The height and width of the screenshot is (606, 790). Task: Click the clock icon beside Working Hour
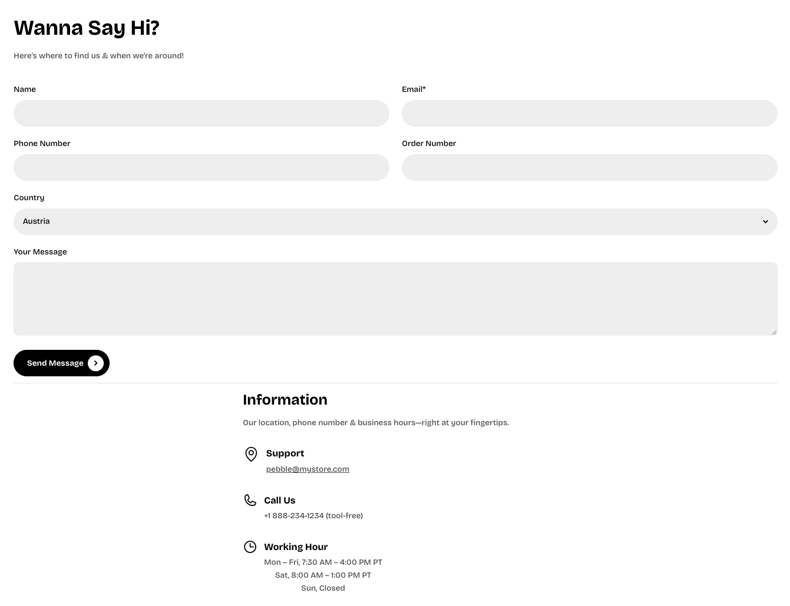pos(250,547)
